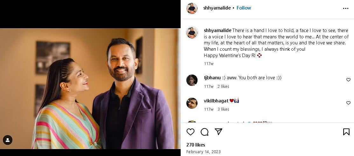
Task: Click the February 14, 2023 post date
Action: 204,152
